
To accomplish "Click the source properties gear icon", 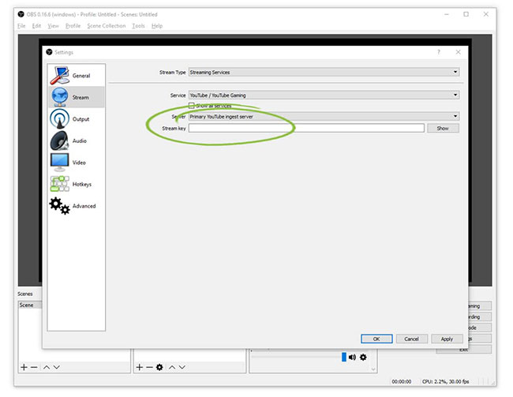I will 160,368.
